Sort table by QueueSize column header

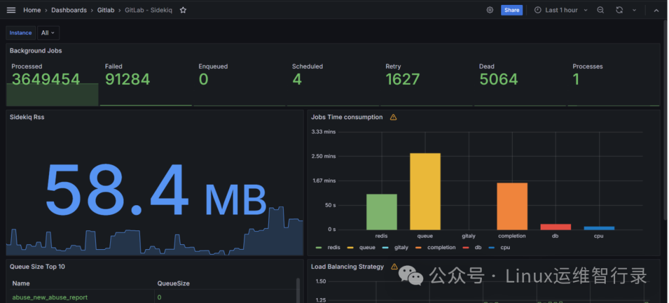pos(173,283)
